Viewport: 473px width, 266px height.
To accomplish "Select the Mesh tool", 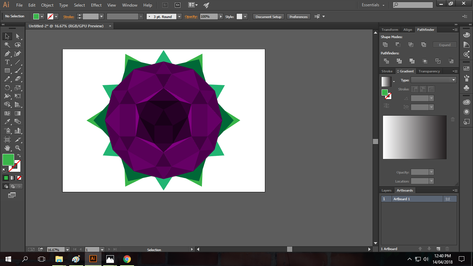I will tap(7, 113).
